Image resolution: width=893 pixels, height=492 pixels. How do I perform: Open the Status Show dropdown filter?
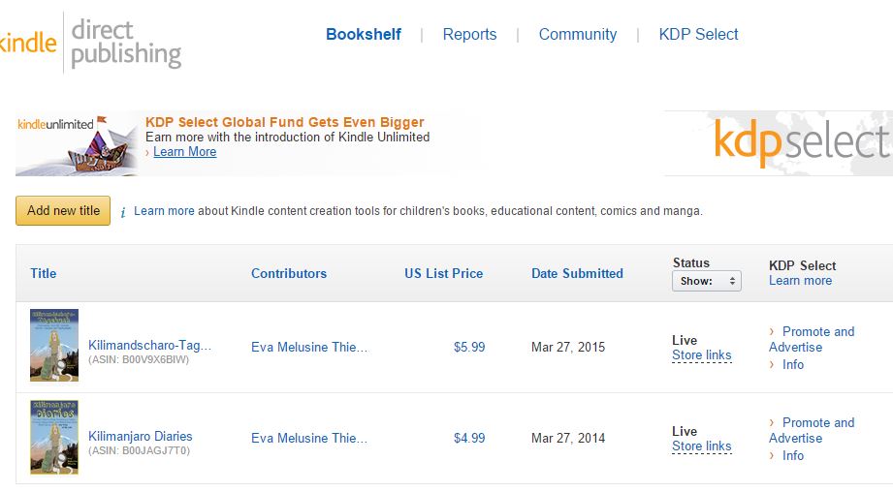706,281
